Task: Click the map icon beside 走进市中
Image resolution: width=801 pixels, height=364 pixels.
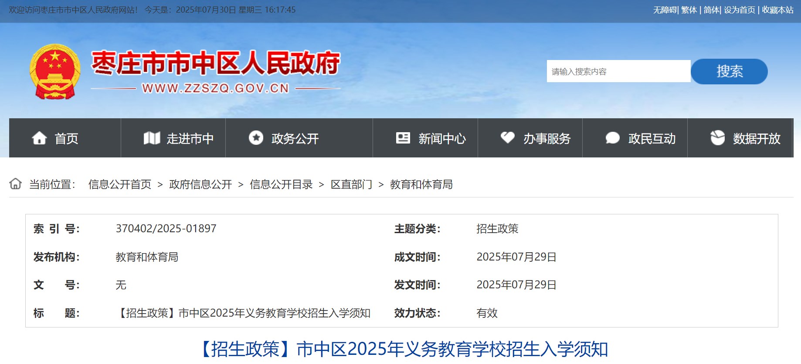Action: tap(152, 138)
